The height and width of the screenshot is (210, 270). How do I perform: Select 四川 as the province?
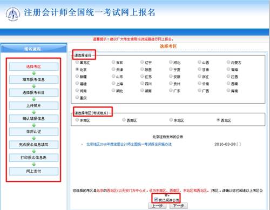pyautogui.click(x=142, y=83)
